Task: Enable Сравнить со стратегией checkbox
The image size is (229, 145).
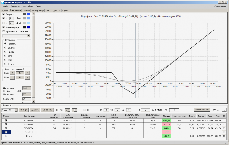Action: coord(4,31)
